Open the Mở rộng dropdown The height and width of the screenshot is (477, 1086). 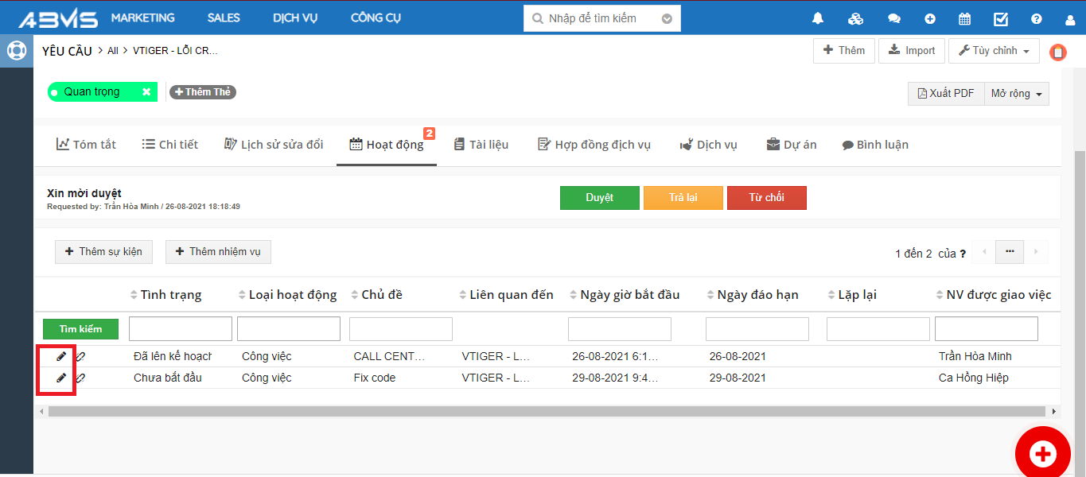click(1016, 94)
